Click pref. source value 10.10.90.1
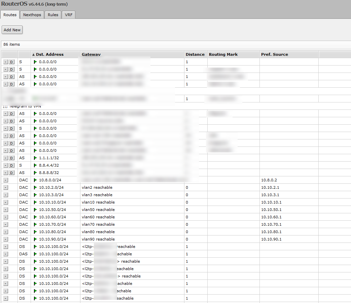The height and width of the screenshot is (303, 351). [x=271, y=239]
